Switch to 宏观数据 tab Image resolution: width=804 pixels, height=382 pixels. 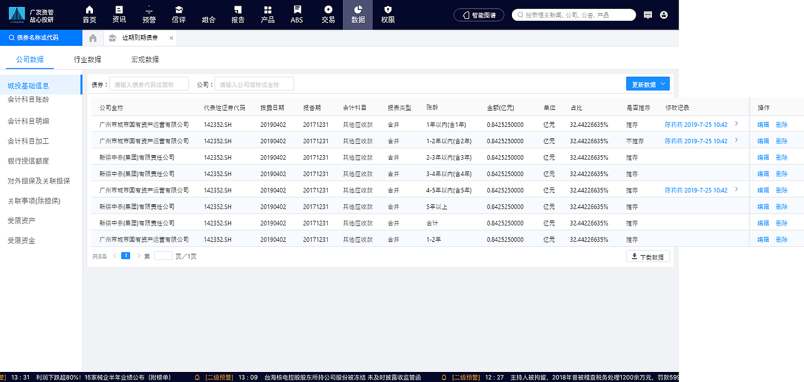coord(145,60)
